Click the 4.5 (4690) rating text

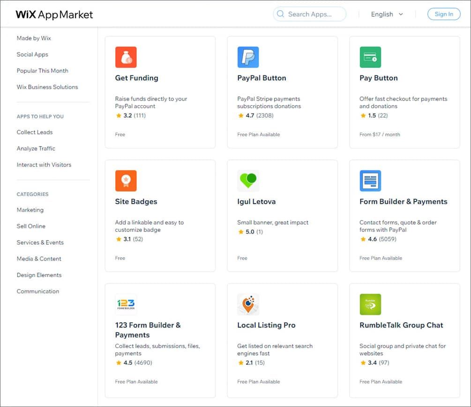click(x=138, y=363)
